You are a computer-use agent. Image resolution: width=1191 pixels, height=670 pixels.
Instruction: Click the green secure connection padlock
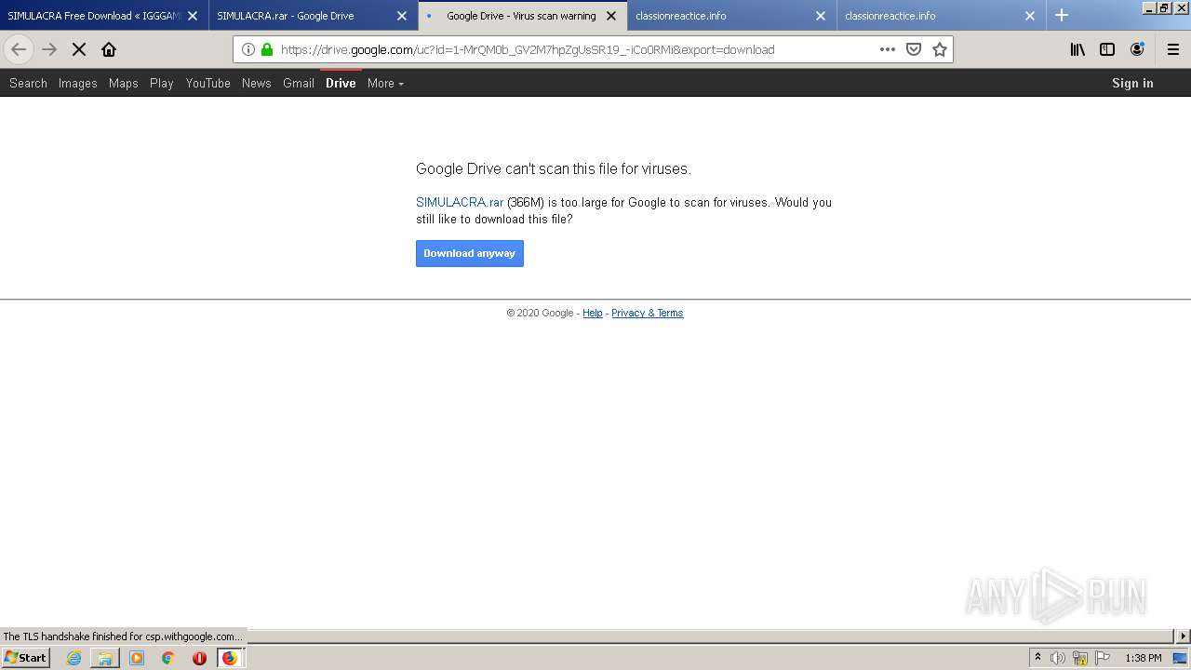[267, 49]
